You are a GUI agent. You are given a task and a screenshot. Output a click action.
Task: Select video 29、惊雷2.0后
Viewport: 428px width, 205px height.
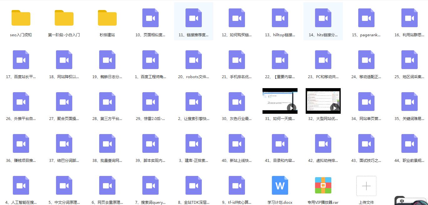150,101
